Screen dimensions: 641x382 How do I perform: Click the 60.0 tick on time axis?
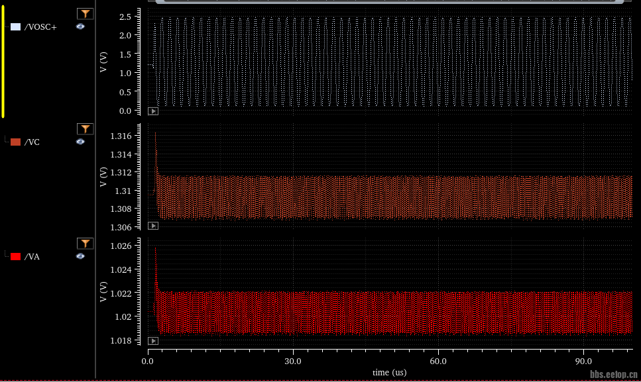pyautogui.click(x=437, y=361)
